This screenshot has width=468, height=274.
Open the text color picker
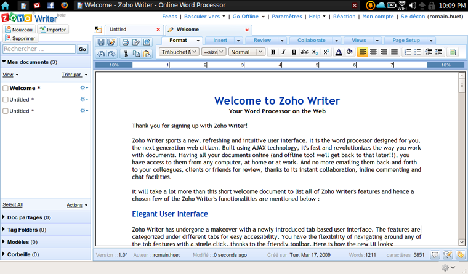point(339,52)
